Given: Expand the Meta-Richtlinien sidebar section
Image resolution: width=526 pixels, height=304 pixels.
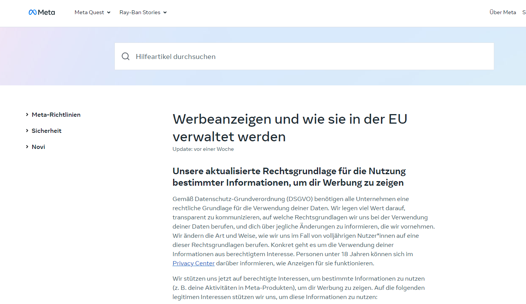Looking at the screenshot, I should point(53,115).
